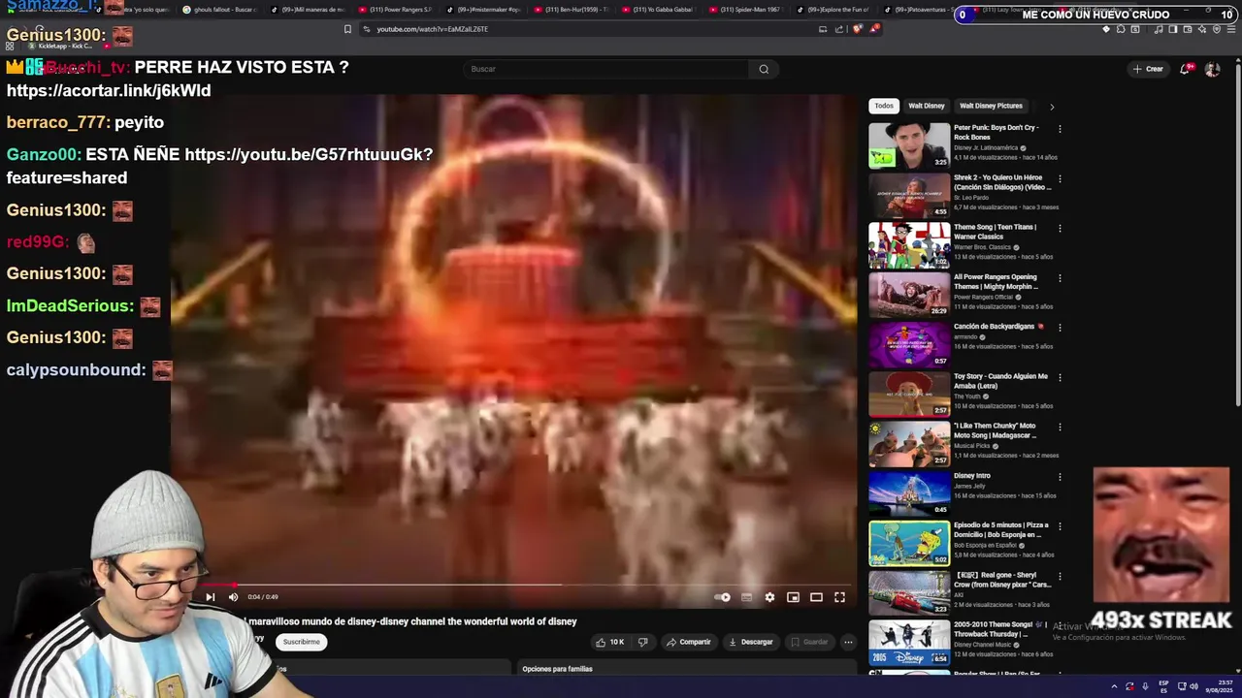Open the three-dot more actions menu below video
Image resolution: width=1242 pixels, height=698 pixels.
848,642
